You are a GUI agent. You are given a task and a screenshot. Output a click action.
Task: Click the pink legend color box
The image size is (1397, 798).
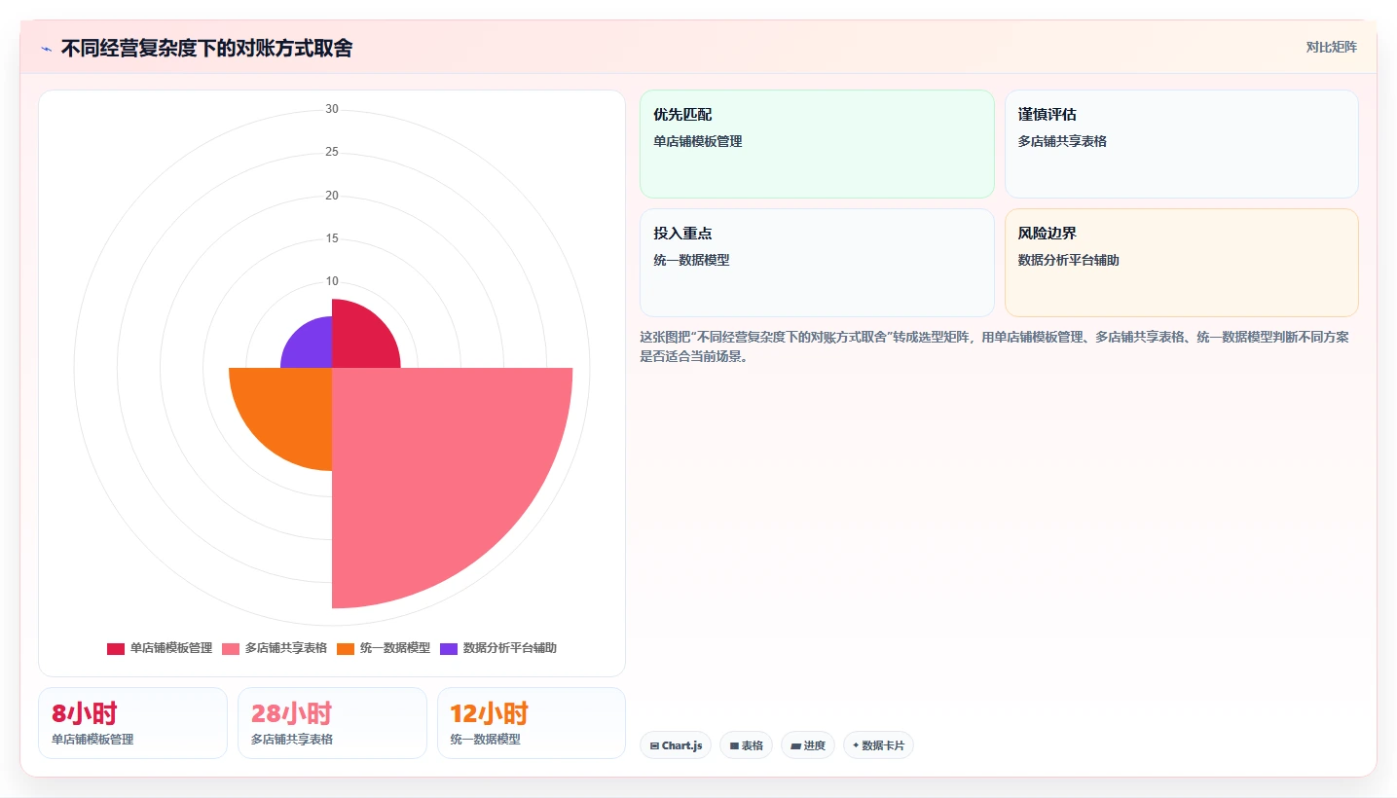pos(231,648)
